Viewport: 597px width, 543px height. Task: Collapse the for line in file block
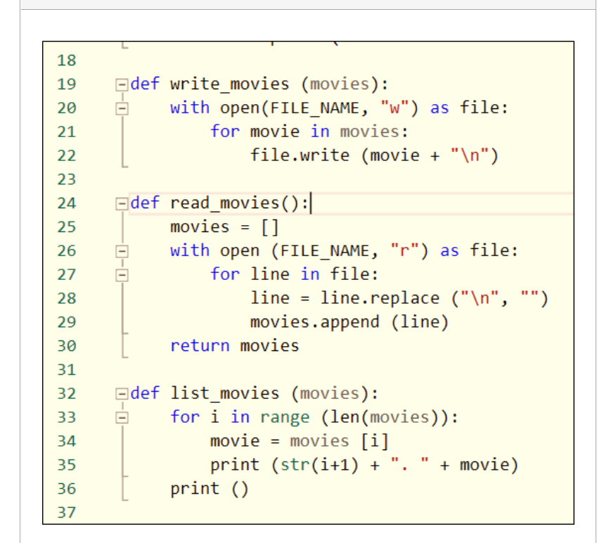click(x=121, y=274)
